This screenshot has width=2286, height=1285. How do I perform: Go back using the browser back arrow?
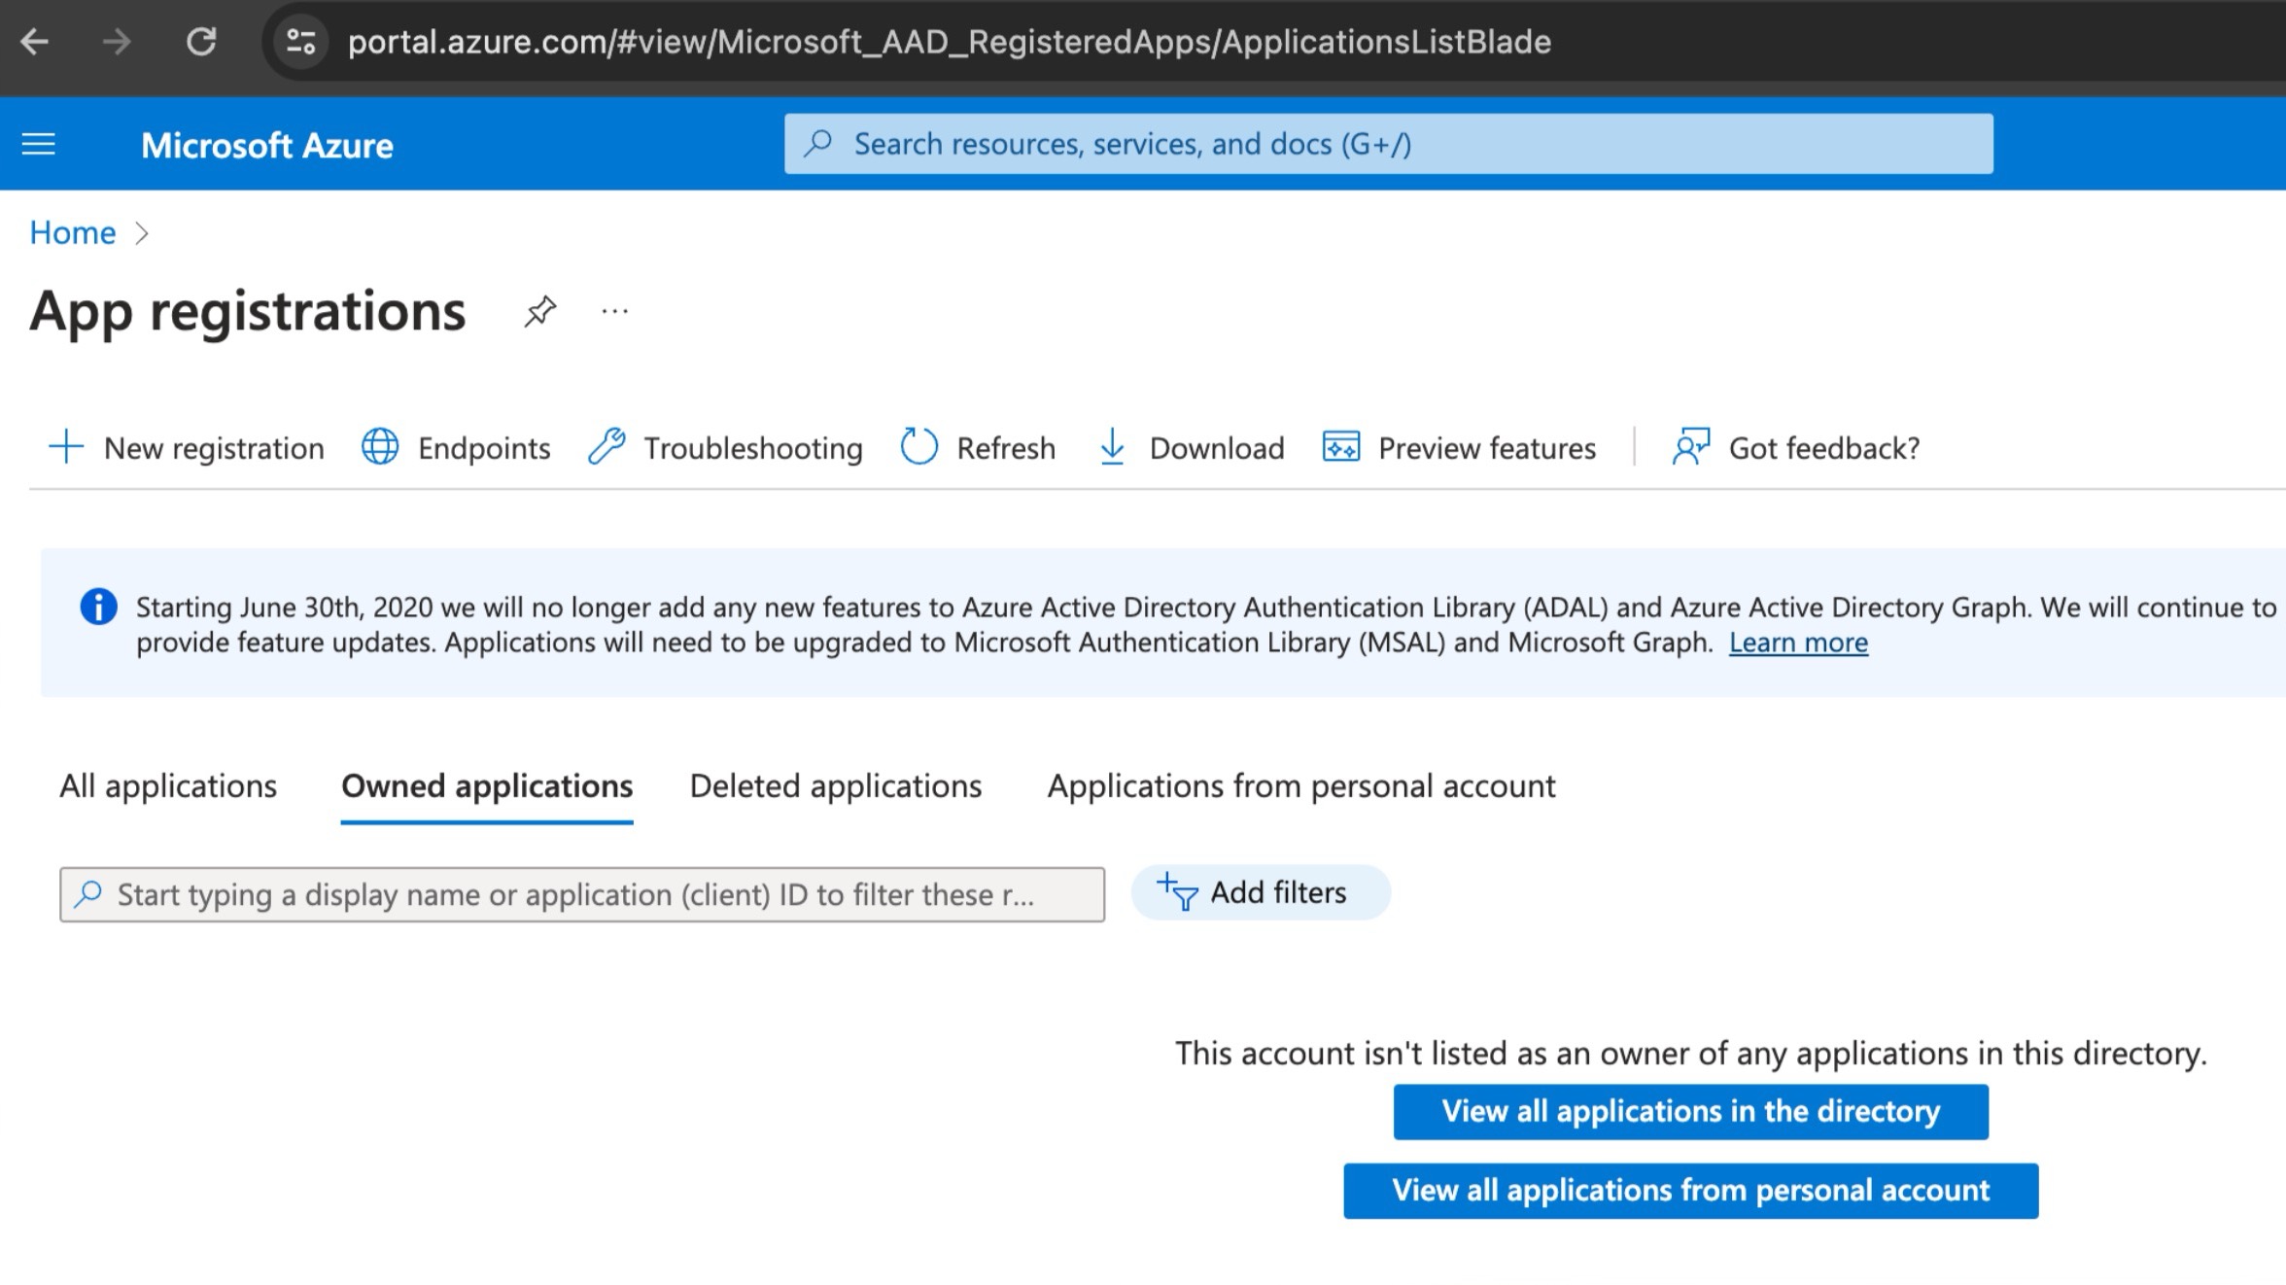pos(35,42)
